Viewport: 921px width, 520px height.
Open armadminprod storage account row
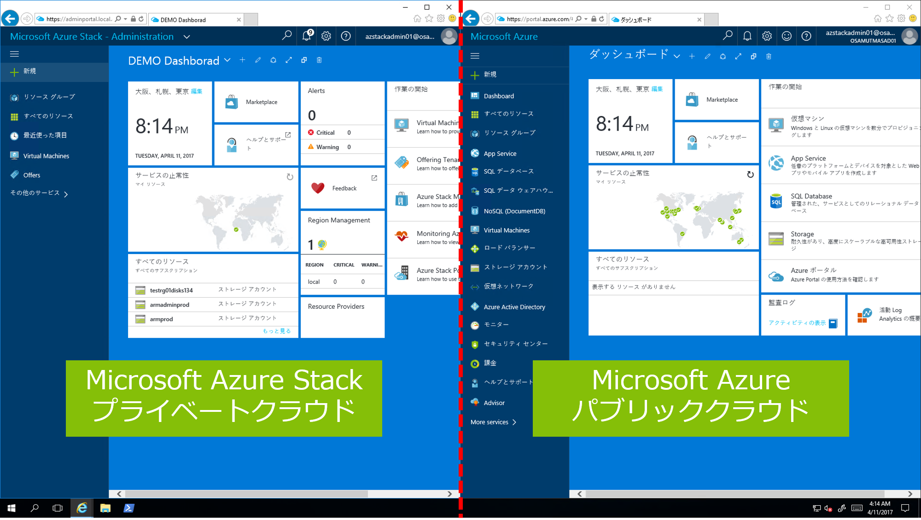(213, 305)
